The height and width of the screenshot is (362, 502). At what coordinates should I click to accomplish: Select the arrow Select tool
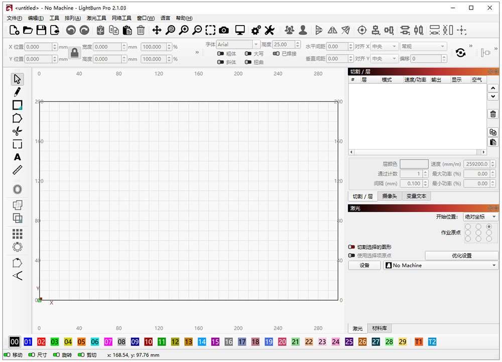click(17, 79)
